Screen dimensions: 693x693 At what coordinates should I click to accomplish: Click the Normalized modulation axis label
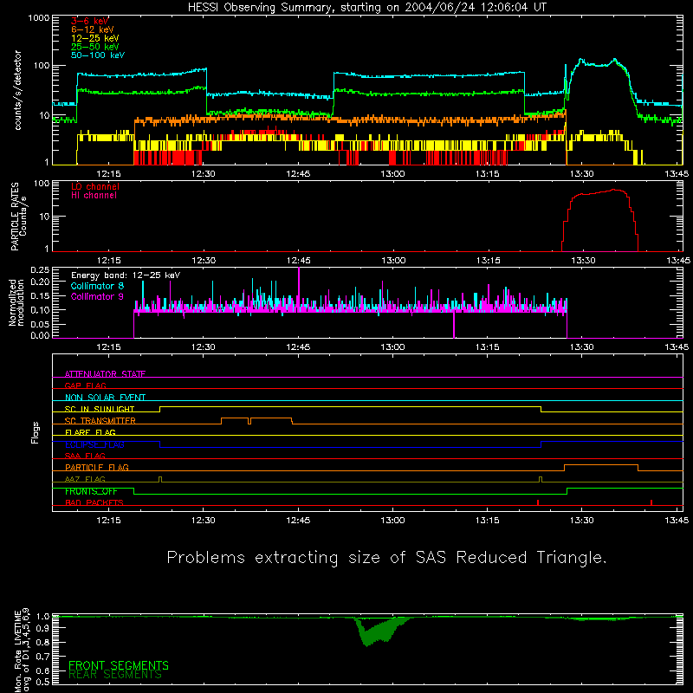click(x=16, y=302)
